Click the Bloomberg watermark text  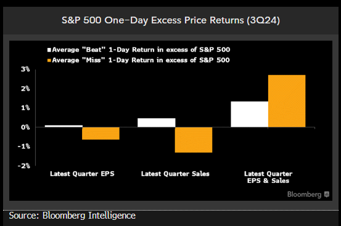pyautogui.click(x=304, y=195)
